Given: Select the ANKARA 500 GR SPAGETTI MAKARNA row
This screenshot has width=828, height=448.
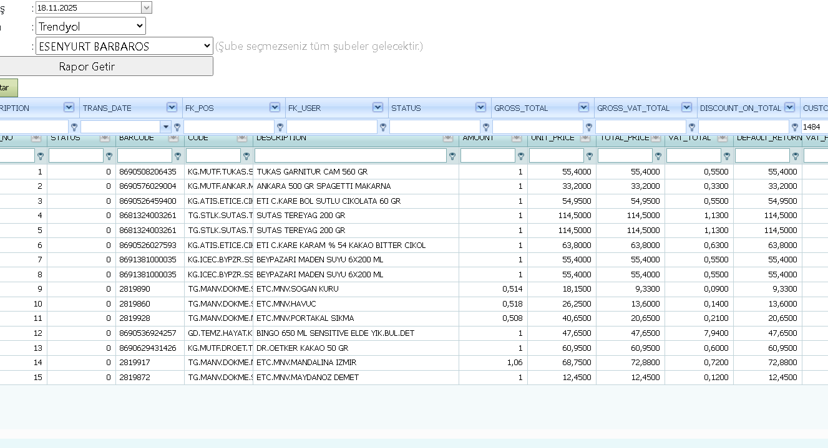Looking at the screenshot, I should pyautogui.click(x=414, y=186).
